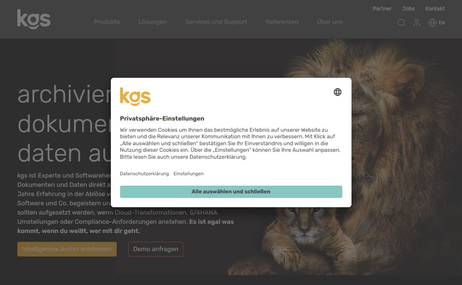Image resolution: width=462 pixels, height=285 pixels.
Task: Open cookie Einstellungen link
Action: [x=189, y=174]
